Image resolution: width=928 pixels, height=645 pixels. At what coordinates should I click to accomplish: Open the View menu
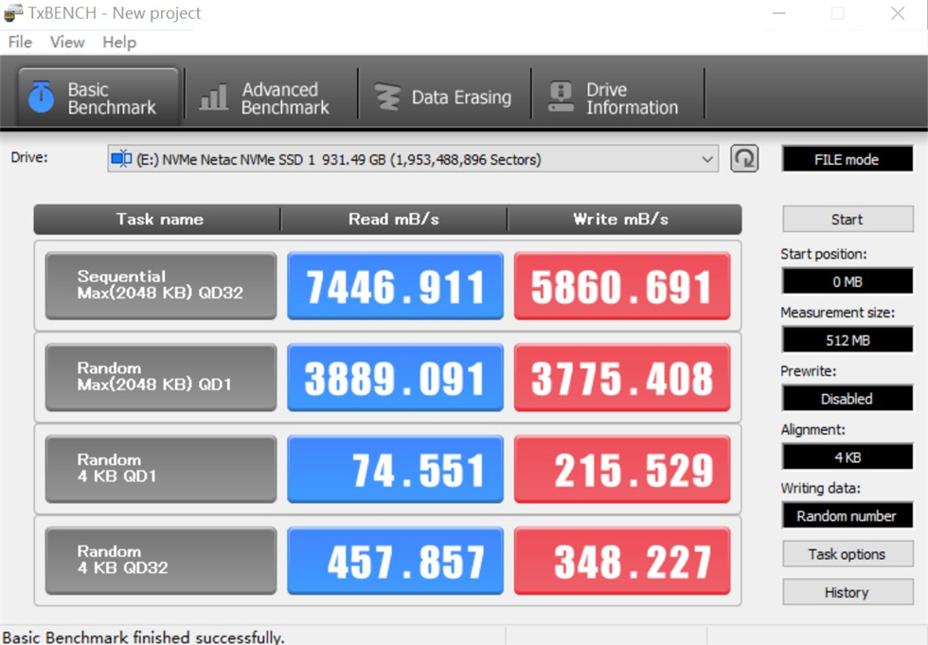[x=66, y=42]
